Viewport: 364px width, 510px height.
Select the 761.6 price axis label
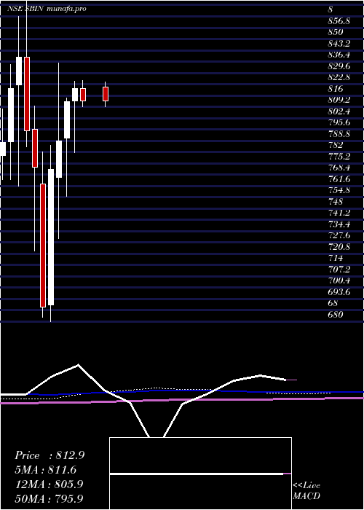339,179
